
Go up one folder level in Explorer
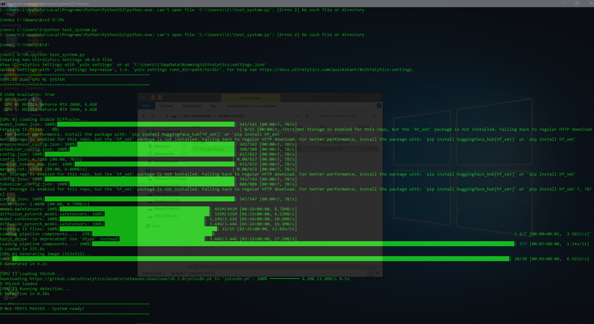point(167,116)
